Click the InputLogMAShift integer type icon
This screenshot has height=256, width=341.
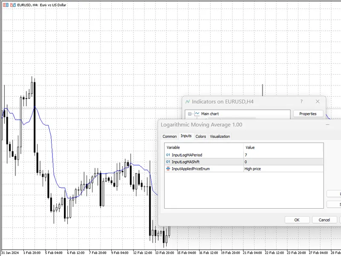(168, 162)
